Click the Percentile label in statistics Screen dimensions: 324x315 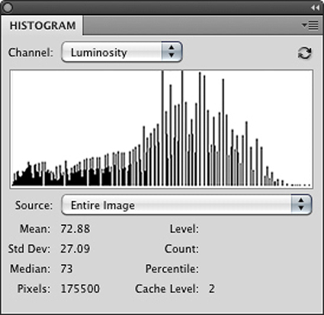172,269
